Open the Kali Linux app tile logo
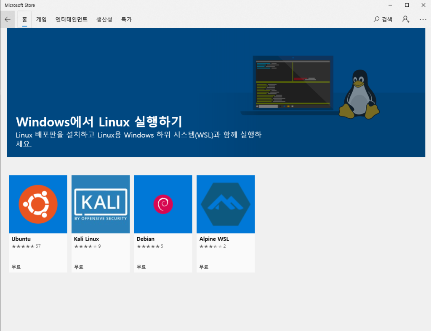The height and width of the screenshot is (331, 431). (x=101, y=204)
